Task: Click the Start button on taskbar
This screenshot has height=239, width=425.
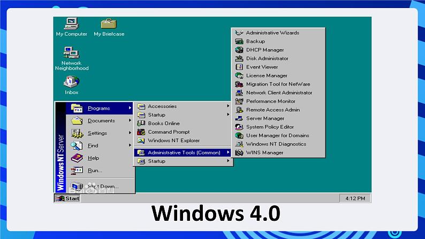Action: pyautogui.click(x=67, y=198)
